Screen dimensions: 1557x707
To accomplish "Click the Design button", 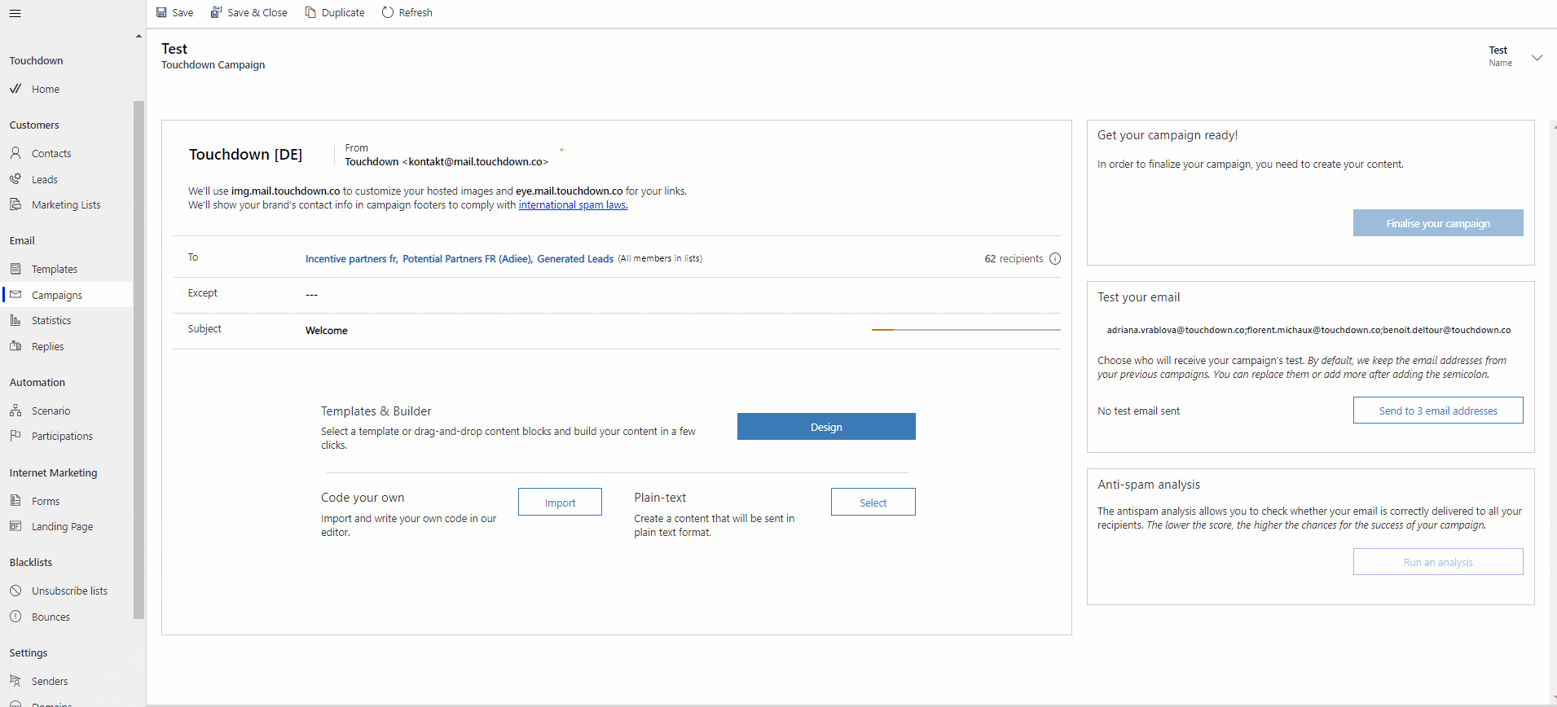I will point(825,427).
